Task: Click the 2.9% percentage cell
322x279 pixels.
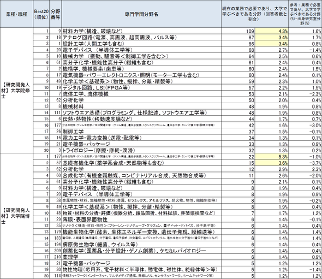Action: point(272,169)
